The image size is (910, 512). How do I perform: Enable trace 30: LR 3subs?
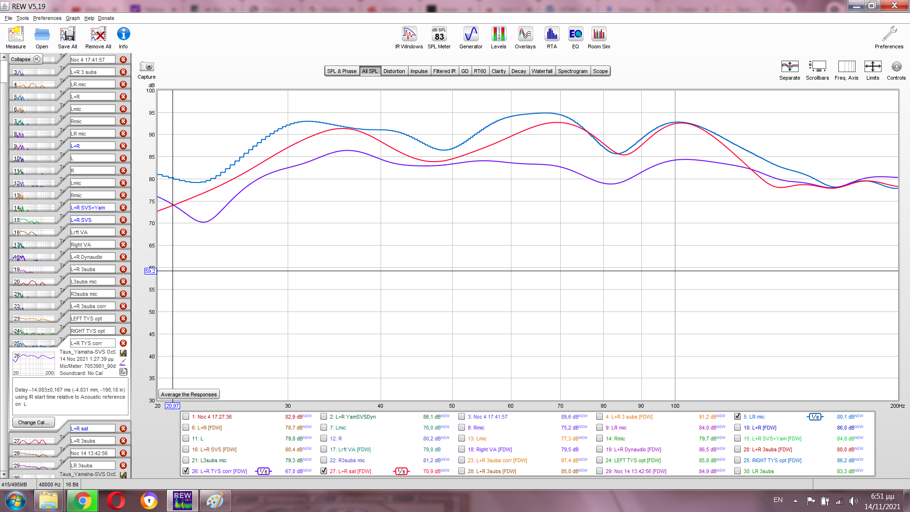(x=737, y=471)
